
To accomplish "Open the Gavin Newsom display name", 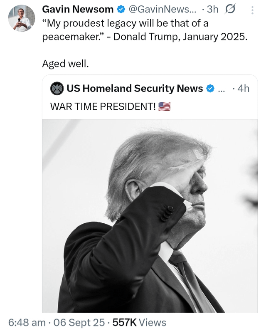I will tap(78, 9).
